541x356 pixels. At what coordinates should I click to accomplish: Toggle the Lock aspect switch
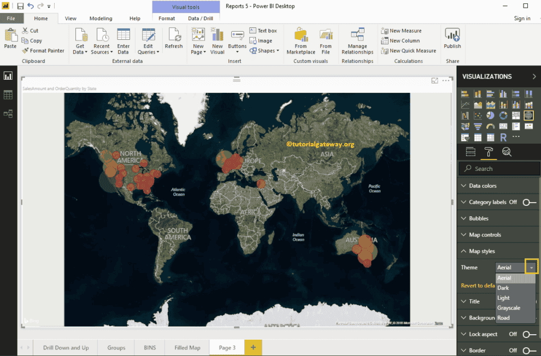529,334
